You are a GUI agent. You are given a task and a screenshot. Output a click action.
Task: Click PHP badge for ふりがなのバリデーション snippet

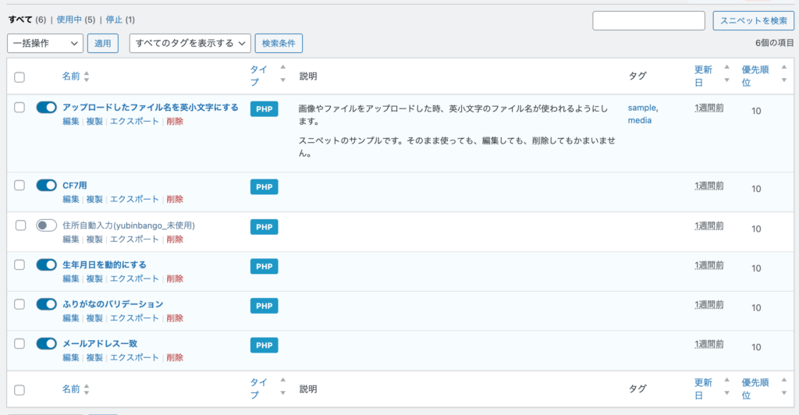[x=264, y=305]
